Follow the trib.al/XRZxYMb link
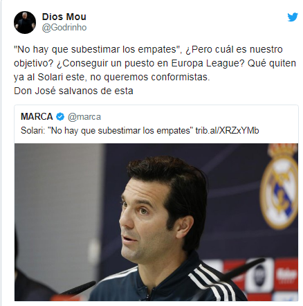The height and width of the screenshot is (306, 303). [x=227, y=131]
